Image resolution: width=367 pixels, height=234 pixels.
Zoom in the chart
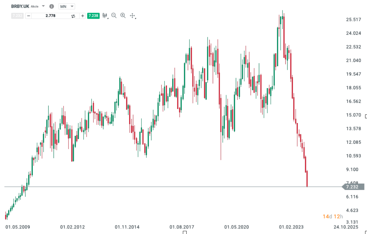[123, 16]
